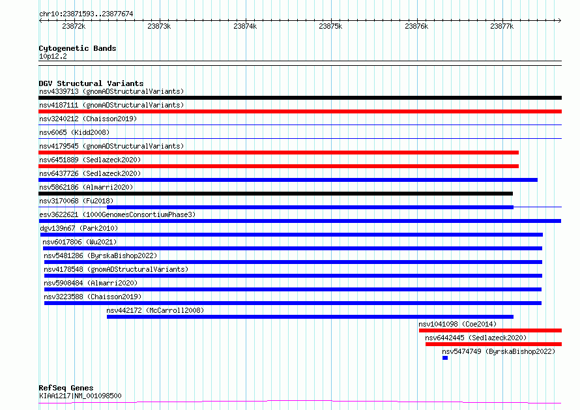Click the 23877k ruler label
Viewport: 580px width, 410px height.
(502, 26)
